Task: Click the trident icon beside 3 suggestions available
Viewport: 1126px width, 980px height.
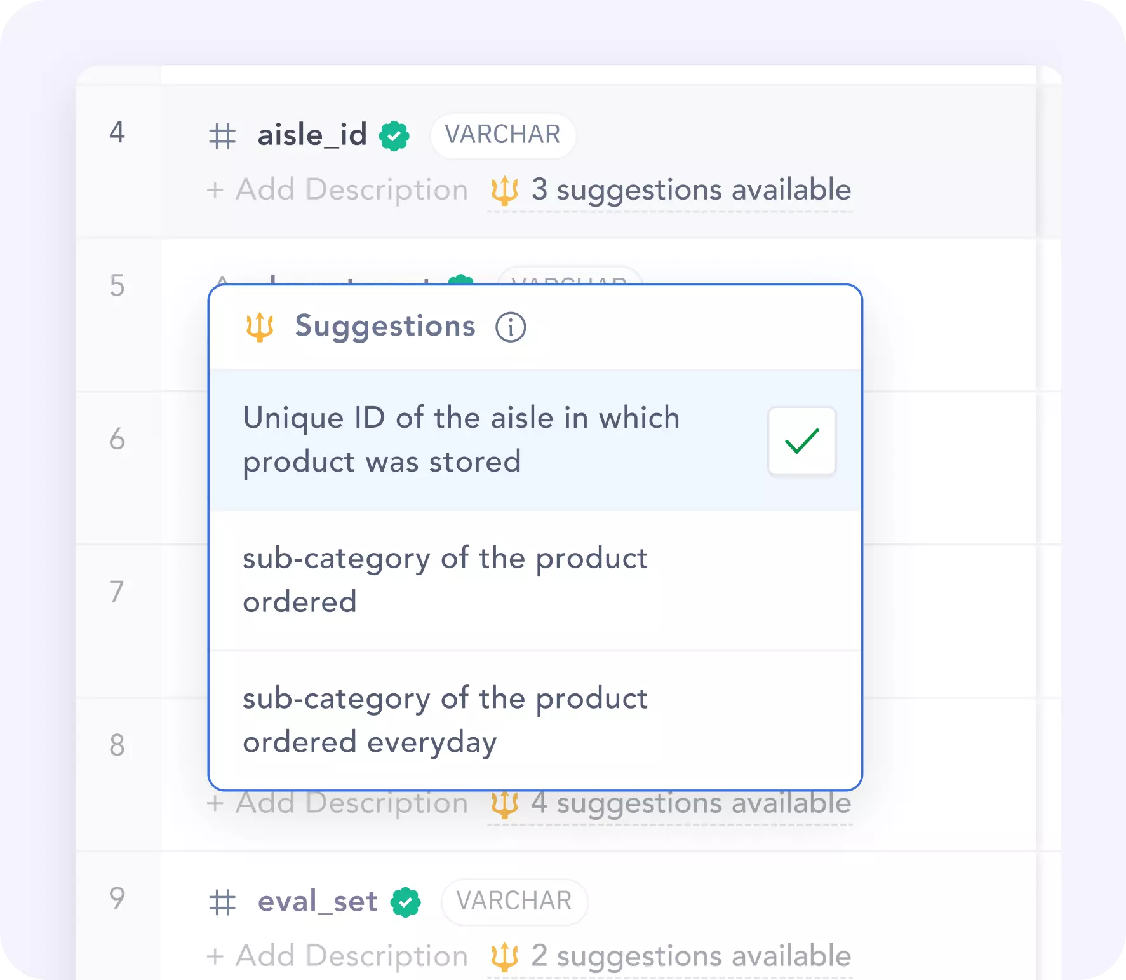Action: click(505, 191)
